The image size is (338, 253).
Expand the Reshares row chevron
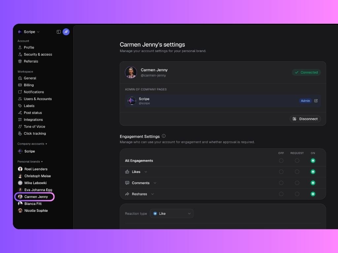pyautogui.click(x=152, y=194)
